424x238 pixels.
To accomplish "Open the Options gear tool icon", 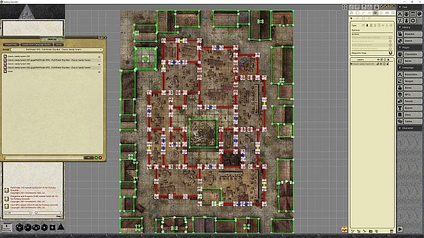I will [x=413, y=21].
